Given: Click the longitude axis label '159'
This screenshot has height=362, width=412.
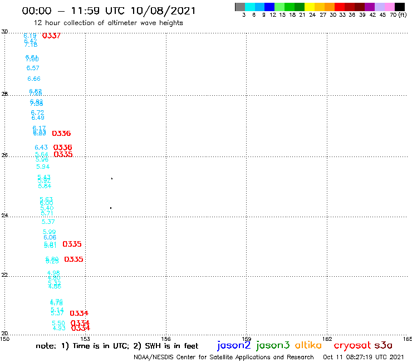Looking at the screenshot, I should coord(247,339).
